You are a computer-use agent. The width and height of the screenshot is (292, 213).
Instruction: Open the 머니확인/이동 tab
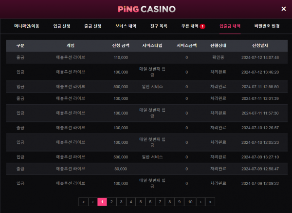27,26
